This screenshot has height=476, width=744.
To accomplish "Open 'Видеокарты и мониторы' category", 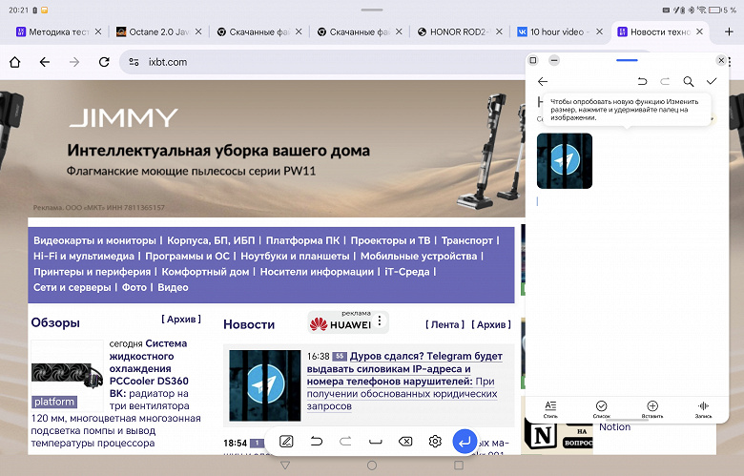I will coord(94,240).
